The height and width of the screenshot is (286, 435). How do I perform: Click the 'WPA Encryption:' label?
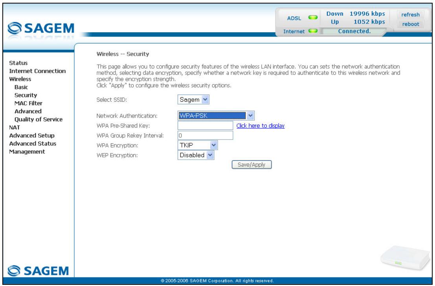(x=117, y=145)
